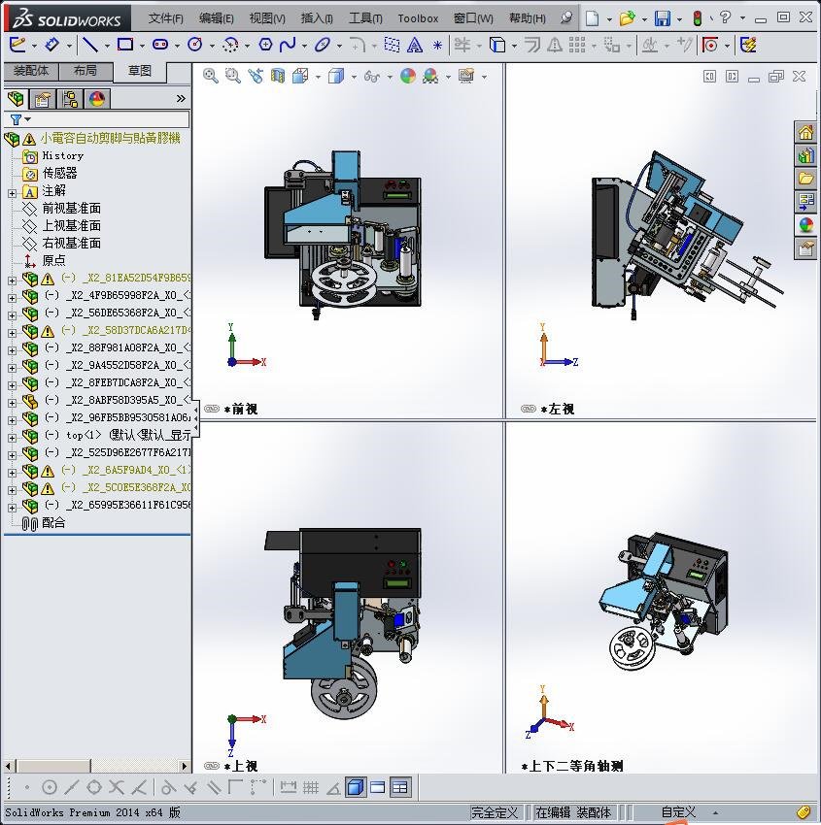Screen dimensions: 821x825
Task: Open the 编辑(E) menu
Action: [217, 18]
